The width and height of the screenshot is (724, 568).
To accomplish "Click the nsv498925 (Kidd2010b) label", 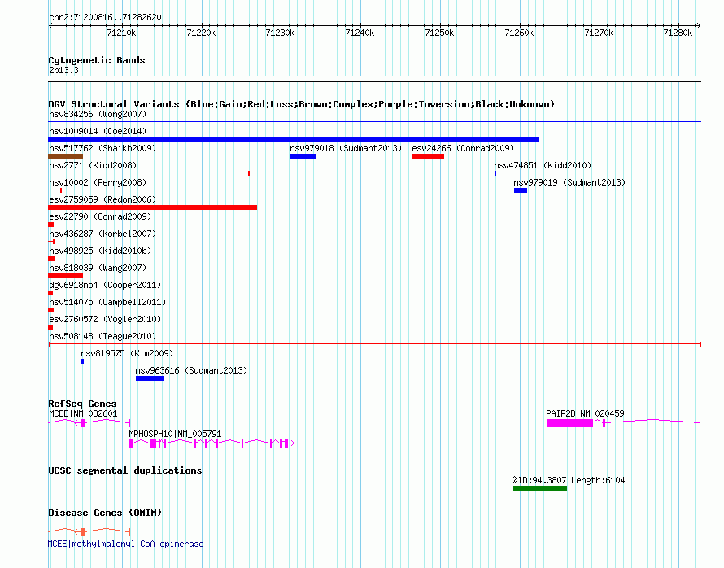I will tap(100, 251).
